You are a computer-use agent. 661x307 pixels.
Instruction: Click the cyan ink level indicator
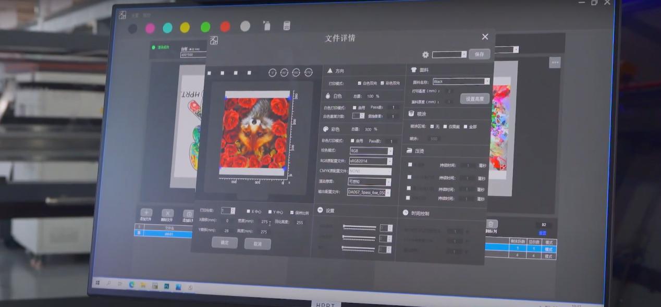167,28
